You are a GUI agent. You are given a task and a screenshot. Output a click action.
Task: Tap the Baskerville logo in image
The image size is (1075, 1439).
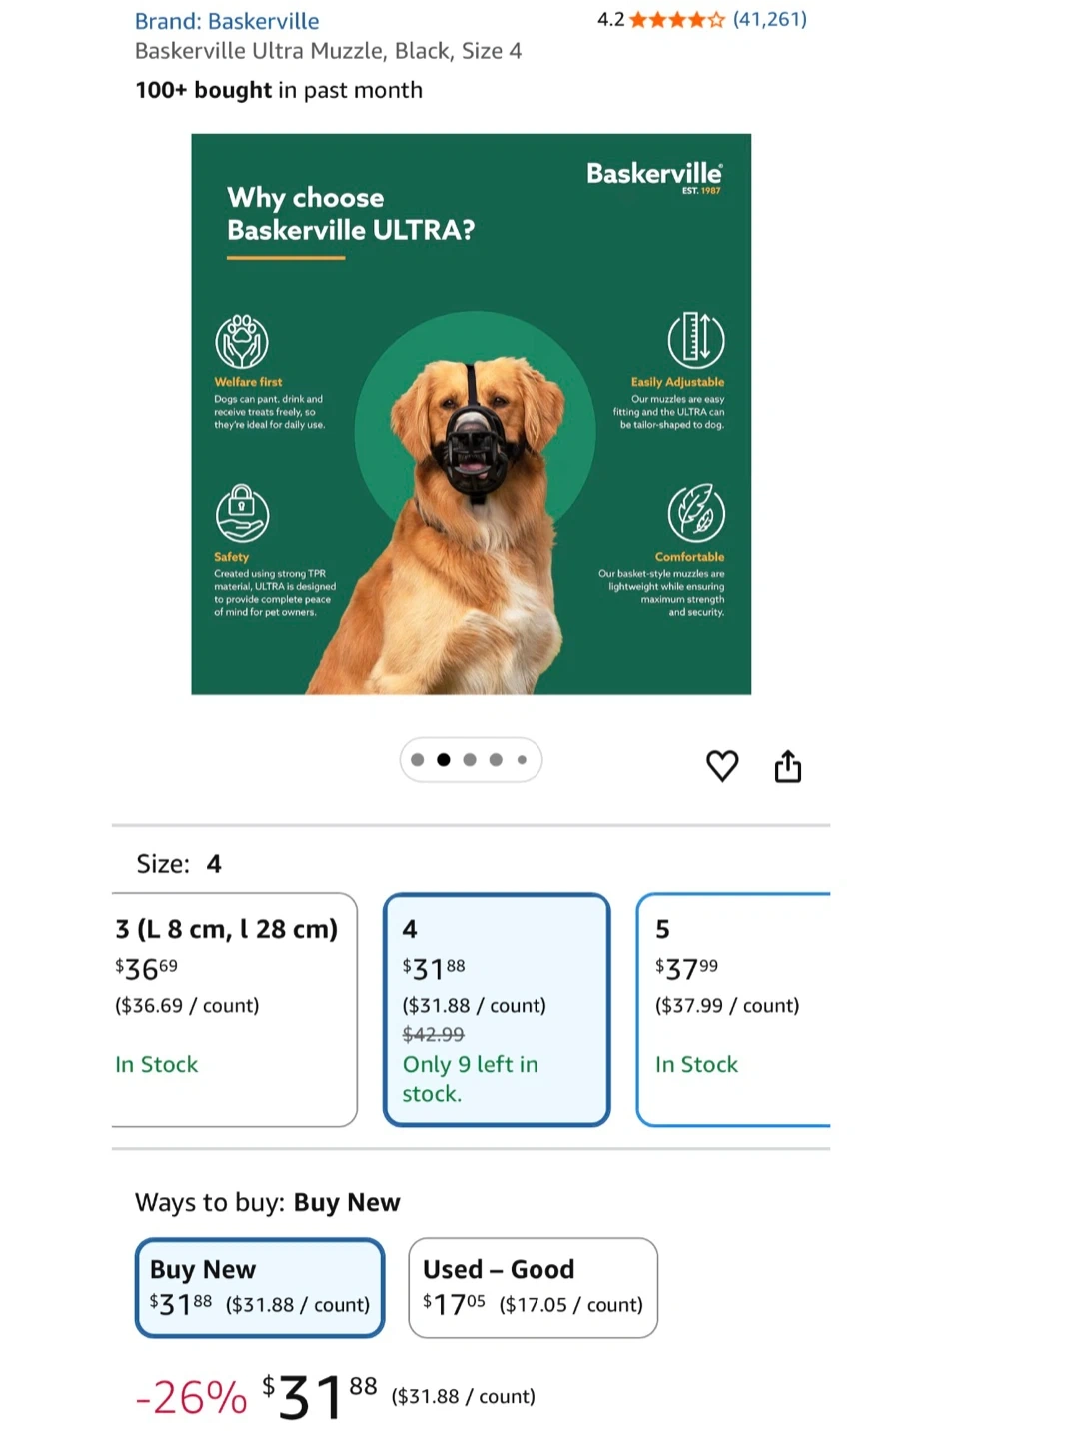point(654,176)
